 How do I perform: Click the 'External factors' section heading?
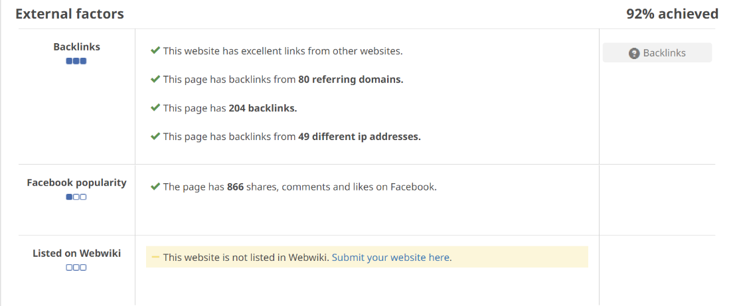click(x=70, y=14)
